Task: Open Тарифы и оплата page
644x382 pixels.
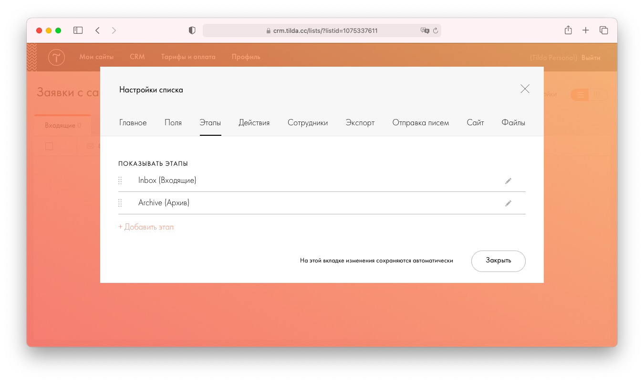Action: pos(188,57)
